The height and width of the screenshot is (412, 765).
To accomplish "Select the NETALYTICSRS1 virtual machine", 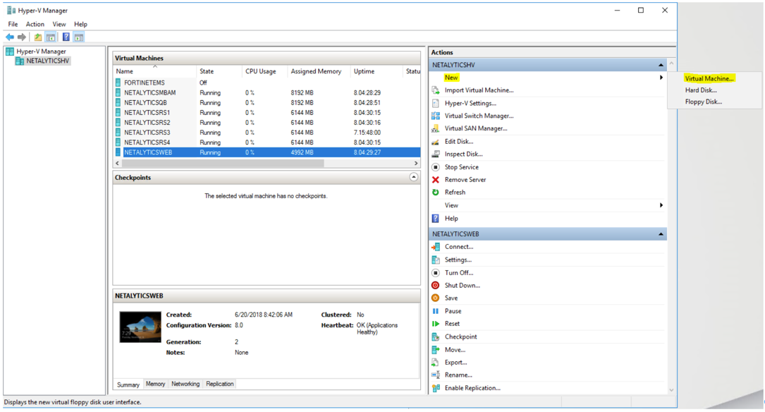I will click(x=147, y=113).
